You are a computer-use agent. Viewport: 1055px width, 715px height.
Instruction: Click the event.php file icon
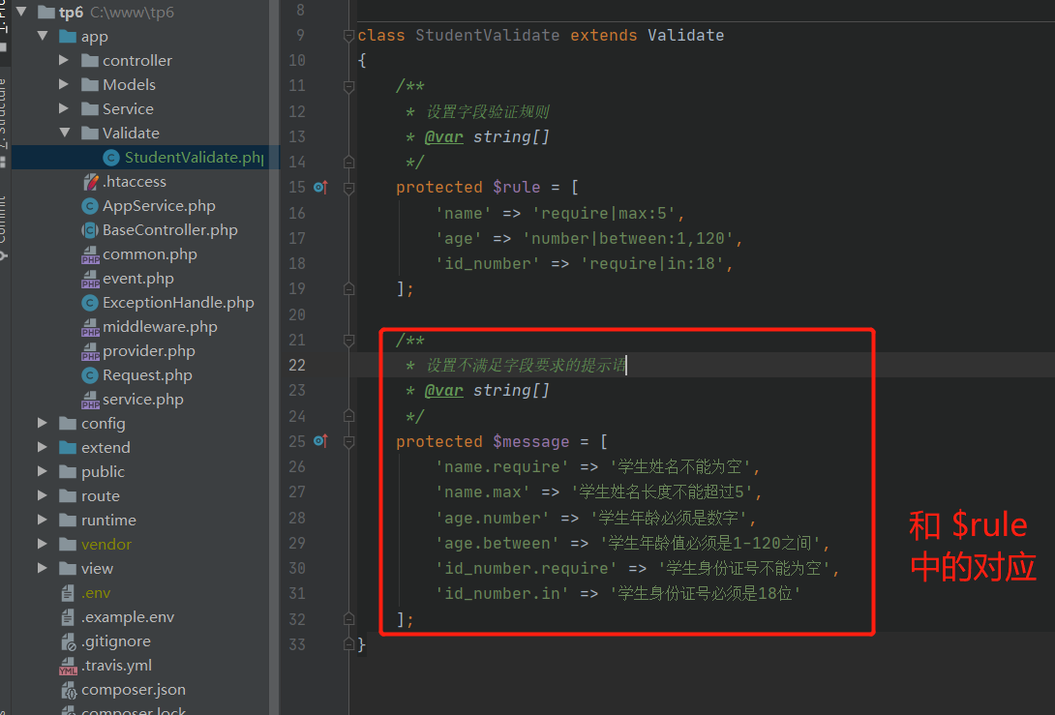pos(90,280)
